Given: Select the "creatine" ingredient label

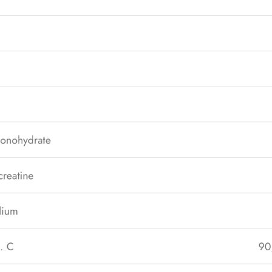Looking at the screenshot, I should [x=16, y=176].
